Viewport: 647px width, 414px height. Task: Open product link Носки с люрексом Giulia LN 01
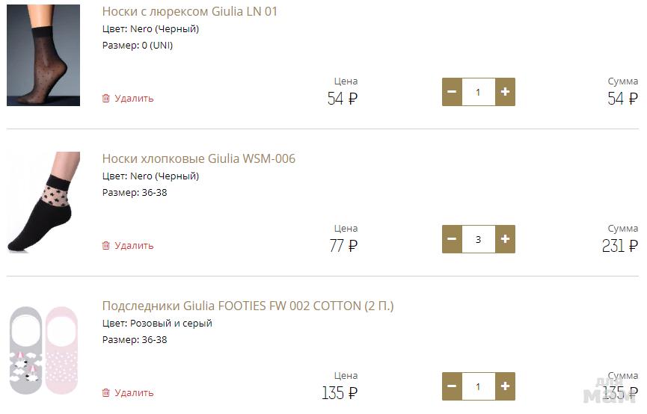coord(190,12)
